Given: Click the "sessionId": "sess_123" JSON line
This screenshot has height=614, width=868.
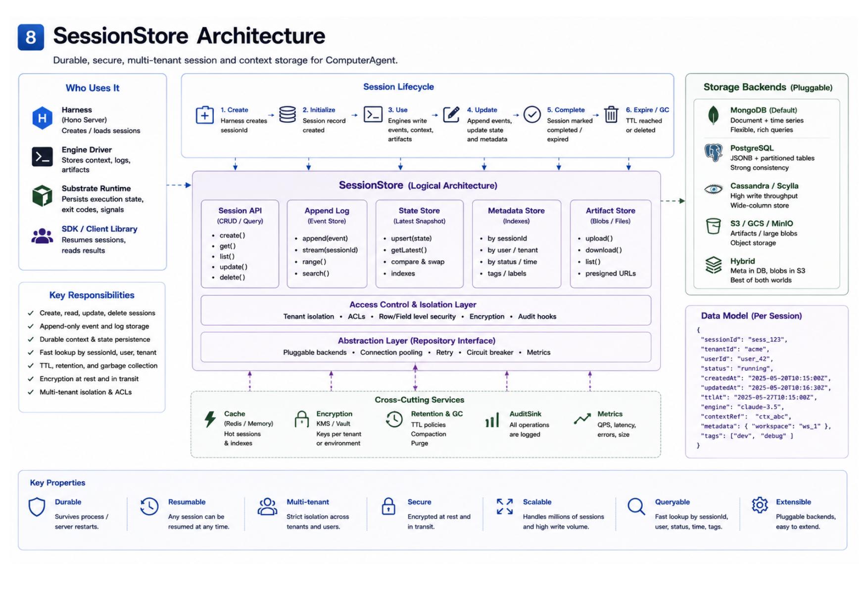Looking at the screenshot, I should 744,340.
